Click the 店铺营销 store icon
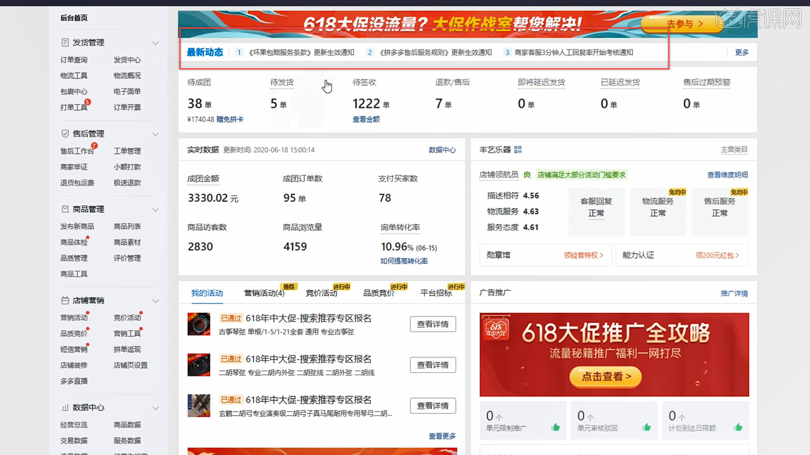Screen dimensions: 810x455 [x=65, y=300]
